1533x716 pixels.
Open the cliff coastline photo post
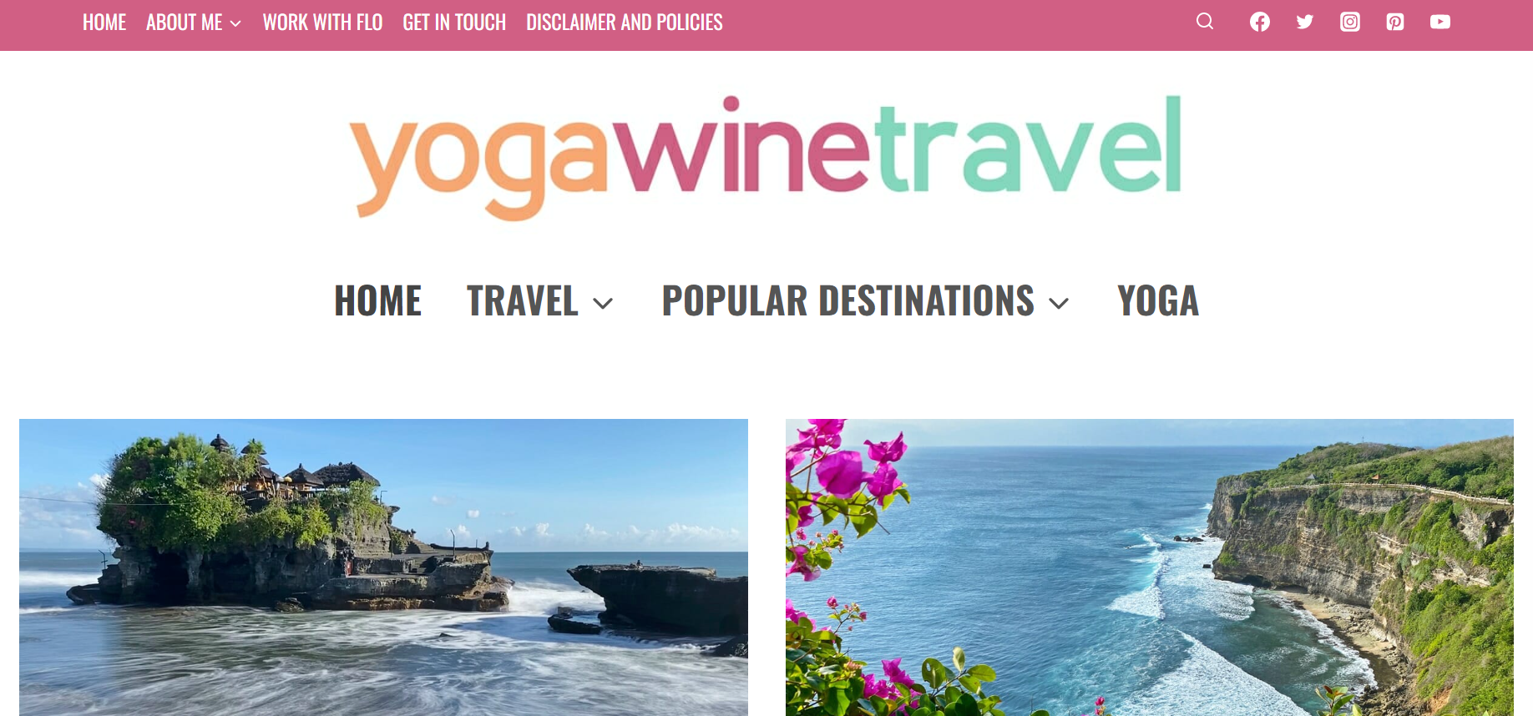pos(1149,567)
